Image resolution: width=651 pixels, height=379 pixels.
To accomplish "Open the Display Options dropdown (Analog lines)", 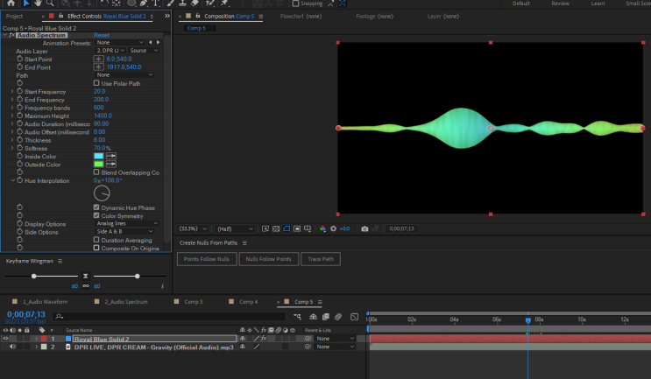I will pyautogui.click(x=126, y=224).
